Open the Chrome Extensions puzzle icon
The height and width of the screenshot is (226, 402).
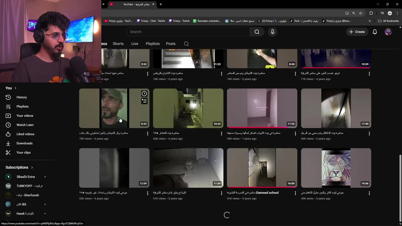[x=371, y=13]
